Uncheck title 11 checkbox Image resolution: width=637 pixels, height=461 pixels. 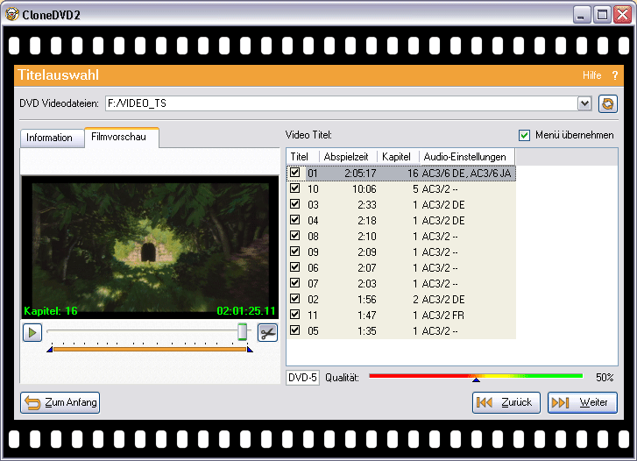click(x=295, y=315)
